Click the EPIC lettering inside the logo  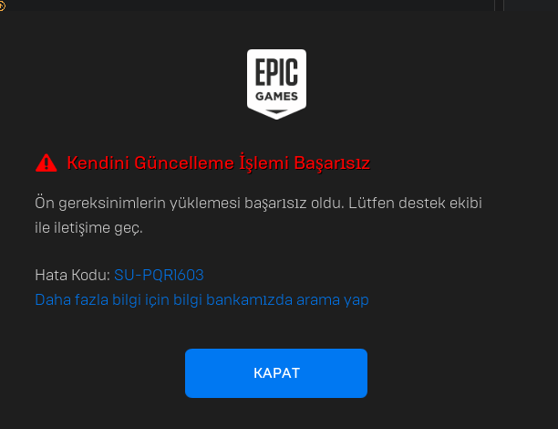tap(276, 72)
